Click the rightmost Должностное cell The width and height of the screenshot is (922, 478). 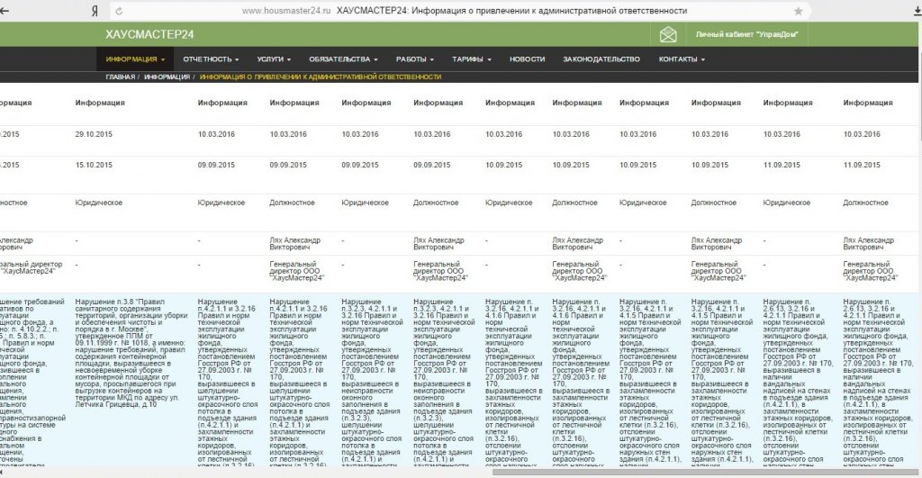click(865, 203)
